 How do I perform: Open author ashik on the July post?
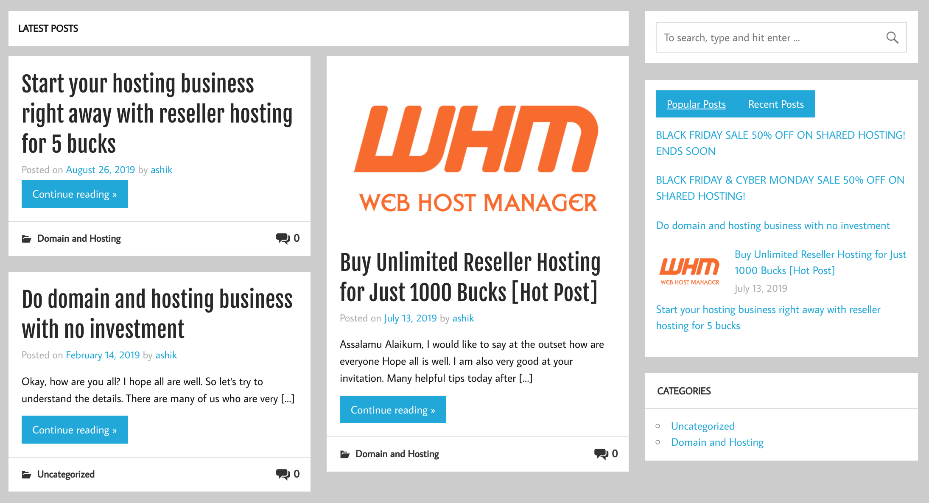tap(463, 318)
